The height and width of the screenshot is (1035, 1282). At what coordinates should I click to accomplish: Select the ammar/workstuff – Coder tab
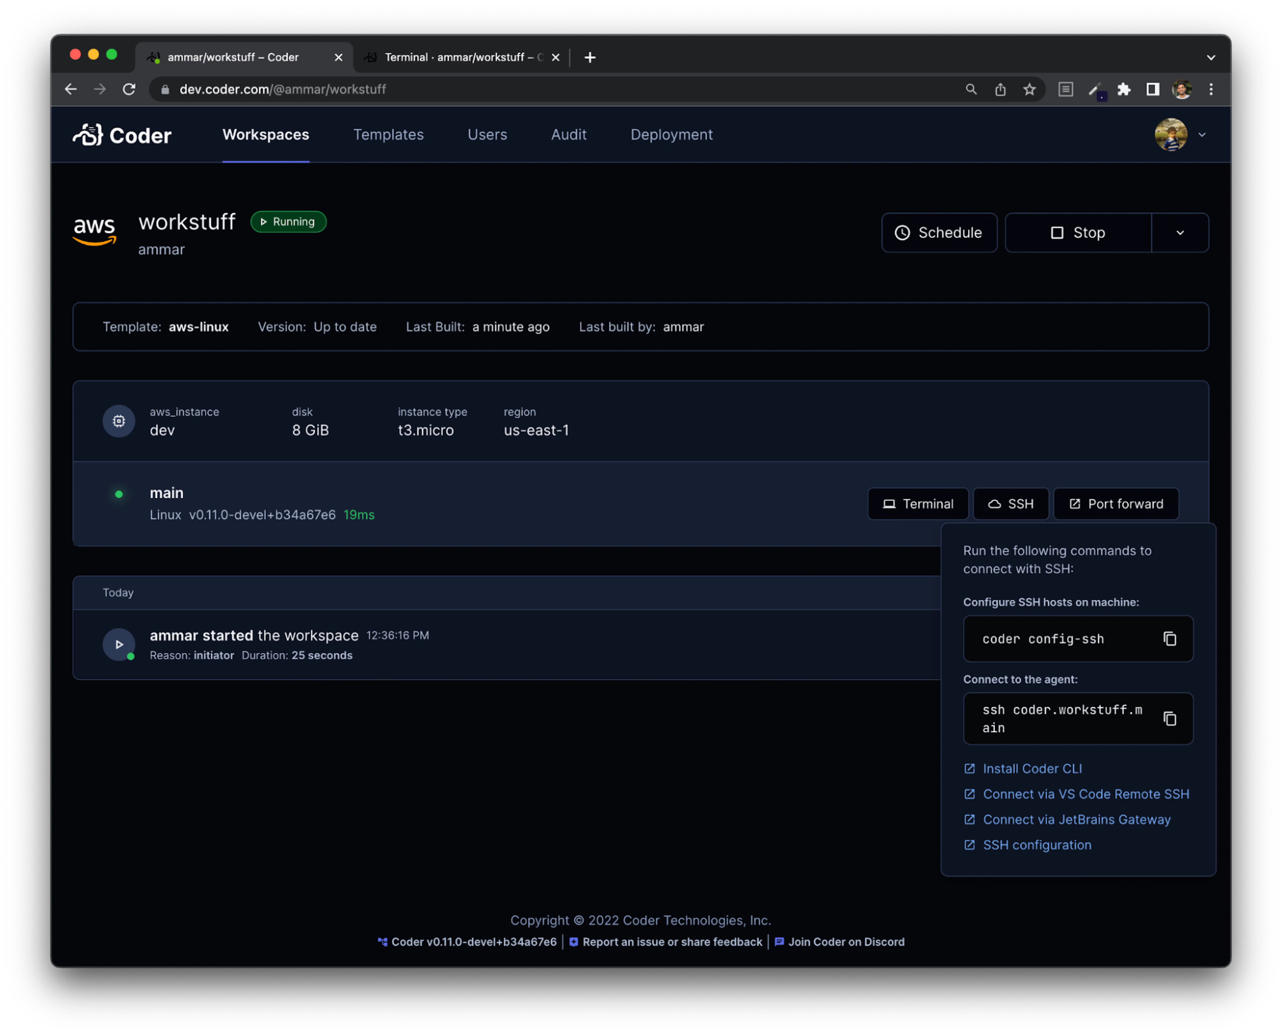click(x=244, y=57)
